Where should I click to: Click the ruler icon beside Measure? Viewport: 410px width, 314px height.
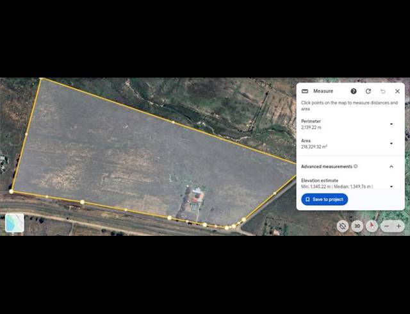(305, 91)
